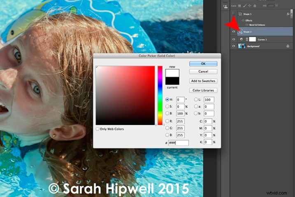The image size is (295, 197).
Task: Open the Fill percentage dropdown arrow
Action: point(276,6)
